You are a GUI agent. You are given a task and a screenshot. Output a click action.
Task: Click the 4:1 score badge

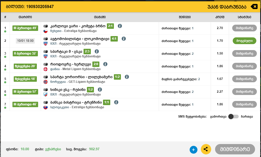(x=114, y=39)
